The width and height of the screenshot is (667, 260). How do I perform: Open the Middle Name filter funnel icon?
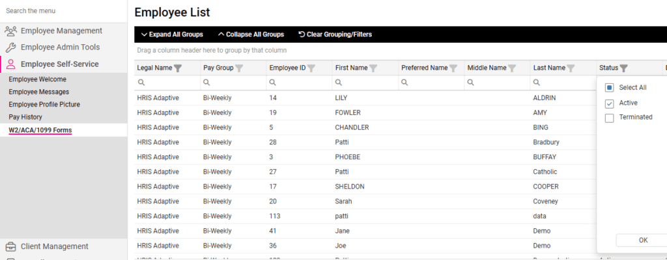click(512, 68)
